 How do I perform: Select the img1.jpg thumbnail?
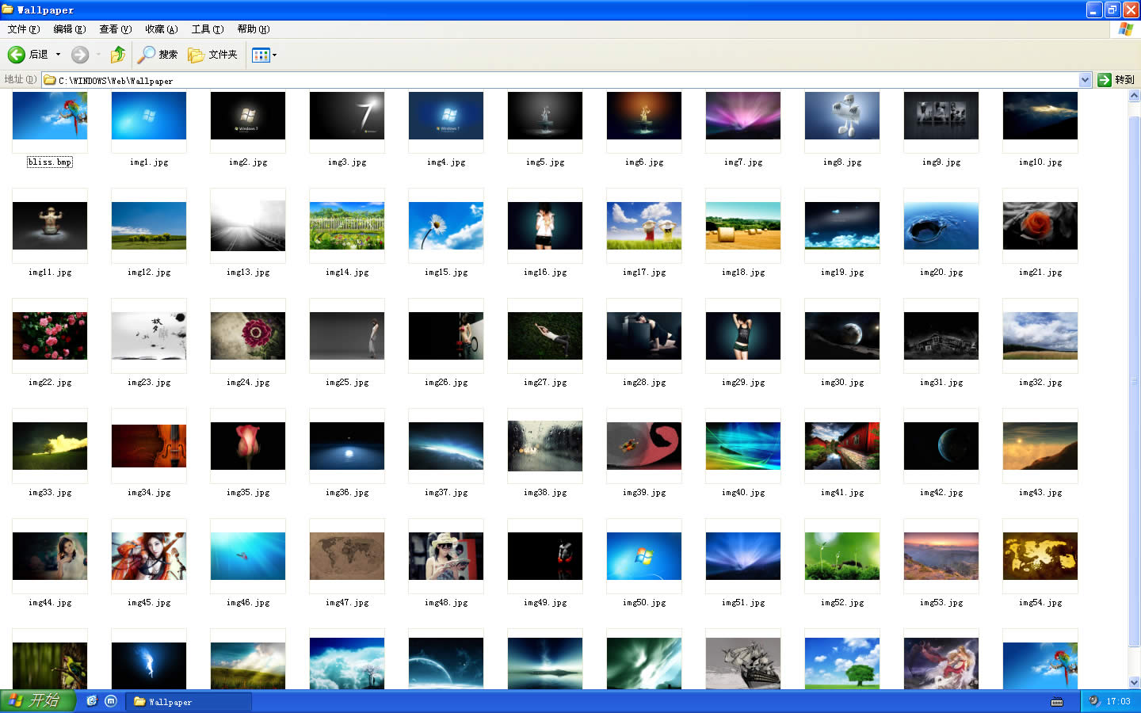[x=149, y=116]
